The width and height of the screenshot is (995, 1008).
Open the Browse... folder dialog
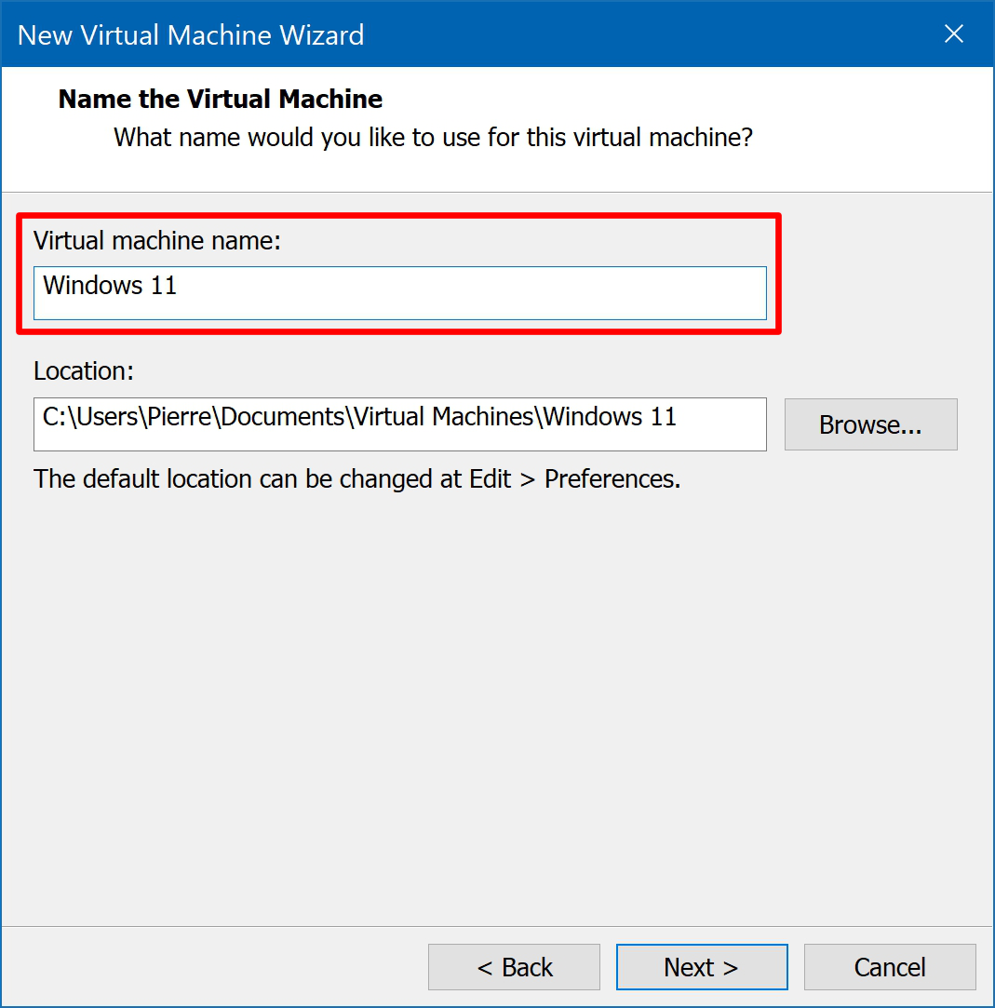(871, 424)
